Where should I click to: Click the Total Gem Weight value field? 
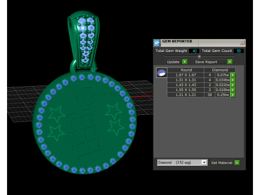(194, 51)
